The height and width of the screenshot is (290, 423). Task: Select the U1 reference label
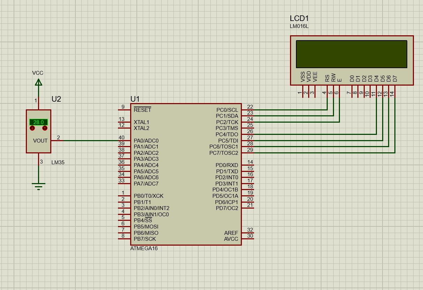coord(135,99)
